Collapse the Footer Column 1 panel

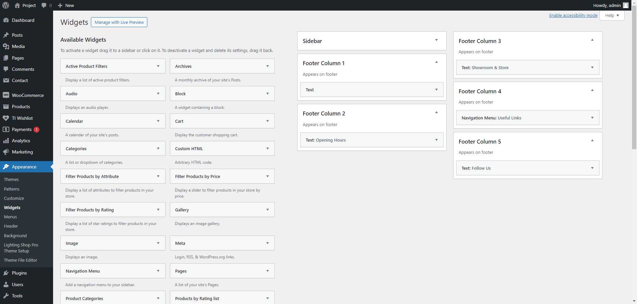tap(436, 62)
